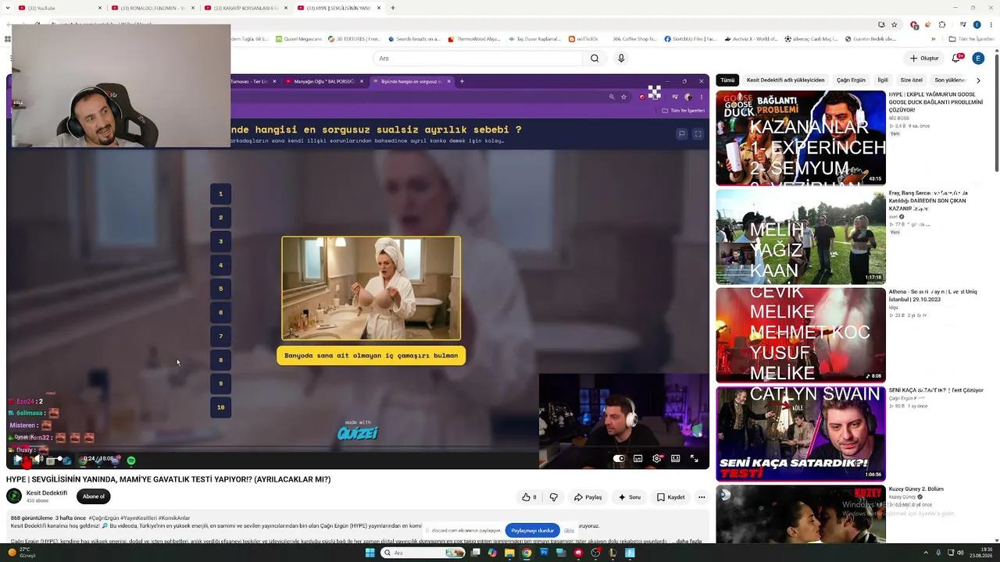
Task: Toggle subtitles in the video player
Action: (x=637, y=459)
